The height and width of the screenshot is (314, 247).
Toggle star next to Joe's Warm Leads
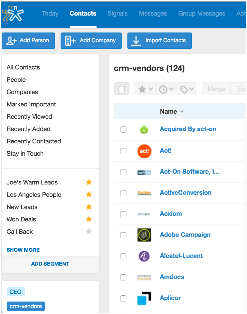click(x=89, y=182)
